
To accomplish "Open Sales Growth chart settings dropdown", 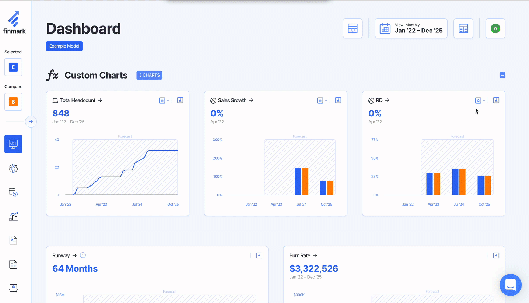I will coord(322,100).
